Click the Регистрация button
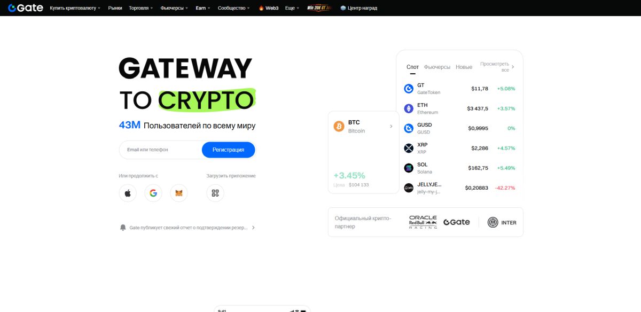Viewport: 641px width, 312px height. [x=229, y=150]
